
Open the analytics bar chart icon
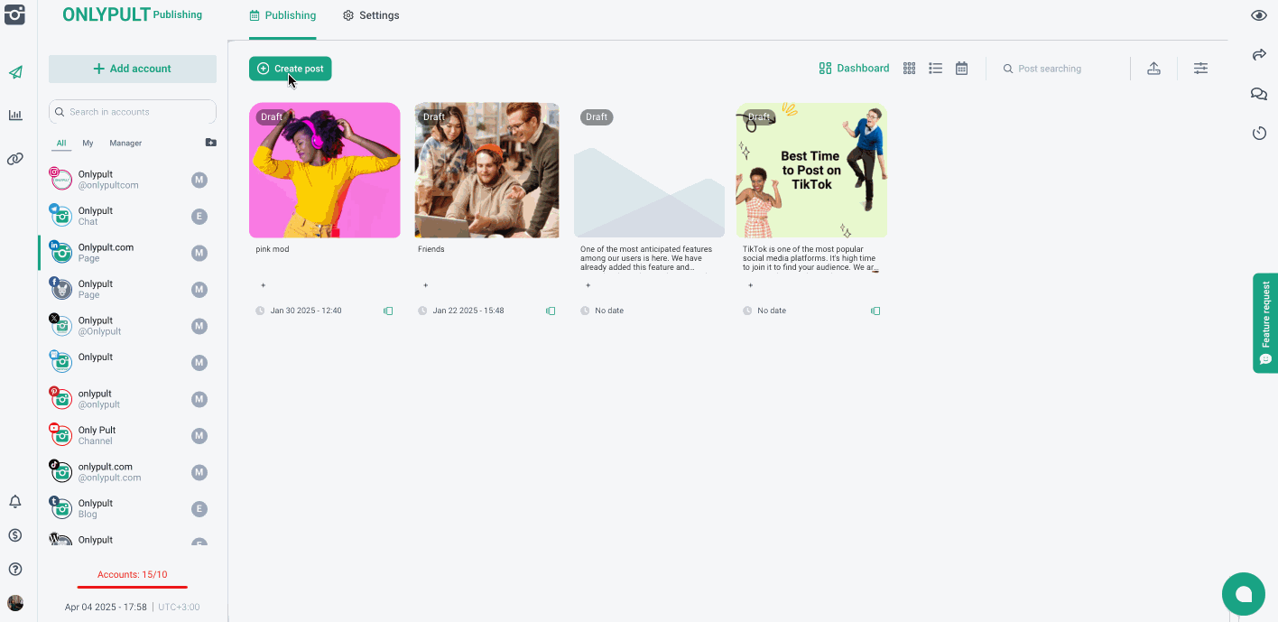click(x=15, y=116)
